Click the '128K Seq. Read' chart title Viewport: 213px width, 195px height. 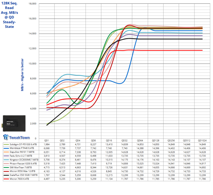coord(9,5)
